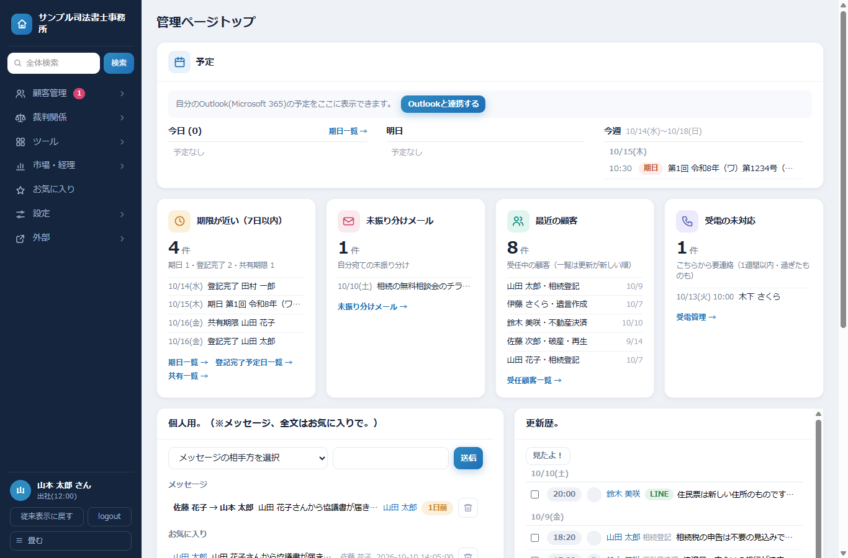Send message with the 送信 button

[468, 458]
